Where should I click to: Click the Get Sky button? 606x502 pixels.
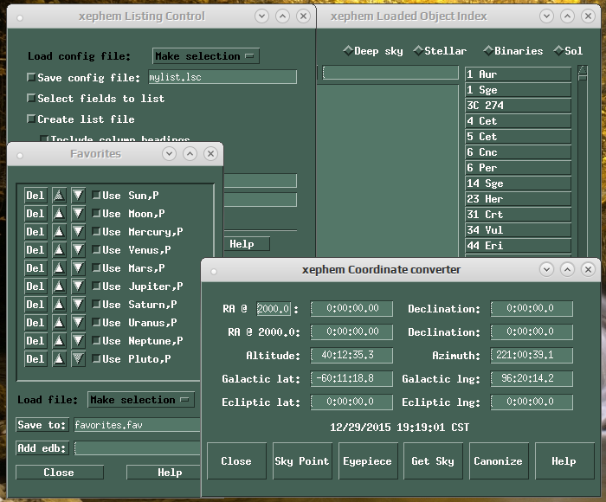pyautogui.click(x=433, y=461)
